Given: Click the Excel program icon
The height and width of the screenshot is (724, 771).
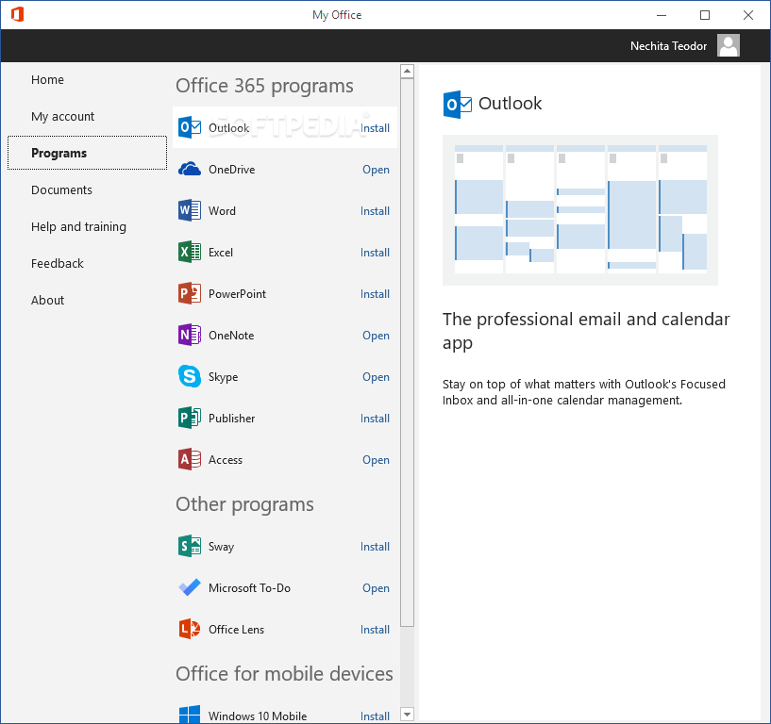Looking at the screenshot, I should click(x=190, y=252).
